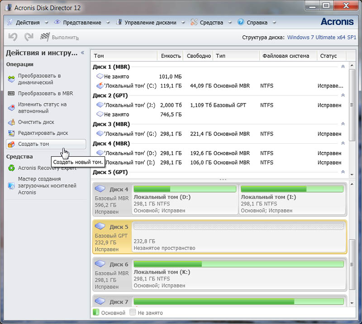Click the volume icon for G: row
The width and height of the screenshot is (362, 324).
click(x=100, y=133)
